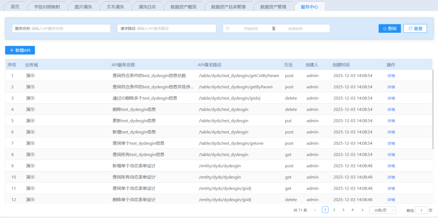Select cell 查询符合条件的test_dydesgin信息总数
The width and height of the screenshot is (438, 218).
pos(149,76)
